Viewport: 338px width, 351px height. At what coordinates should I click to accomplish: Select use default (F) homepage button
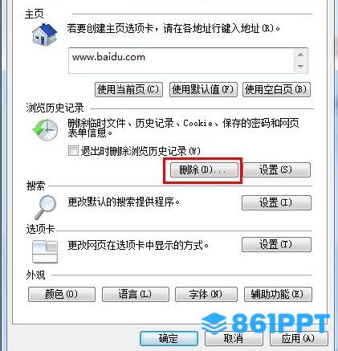[x=203, y=89]
